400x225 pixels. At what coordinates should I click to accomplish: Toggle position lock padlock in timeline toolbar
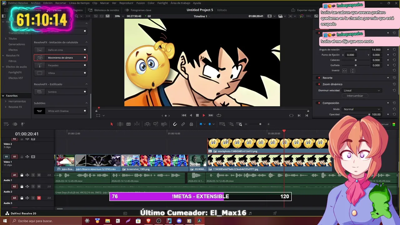click(191, 124)
